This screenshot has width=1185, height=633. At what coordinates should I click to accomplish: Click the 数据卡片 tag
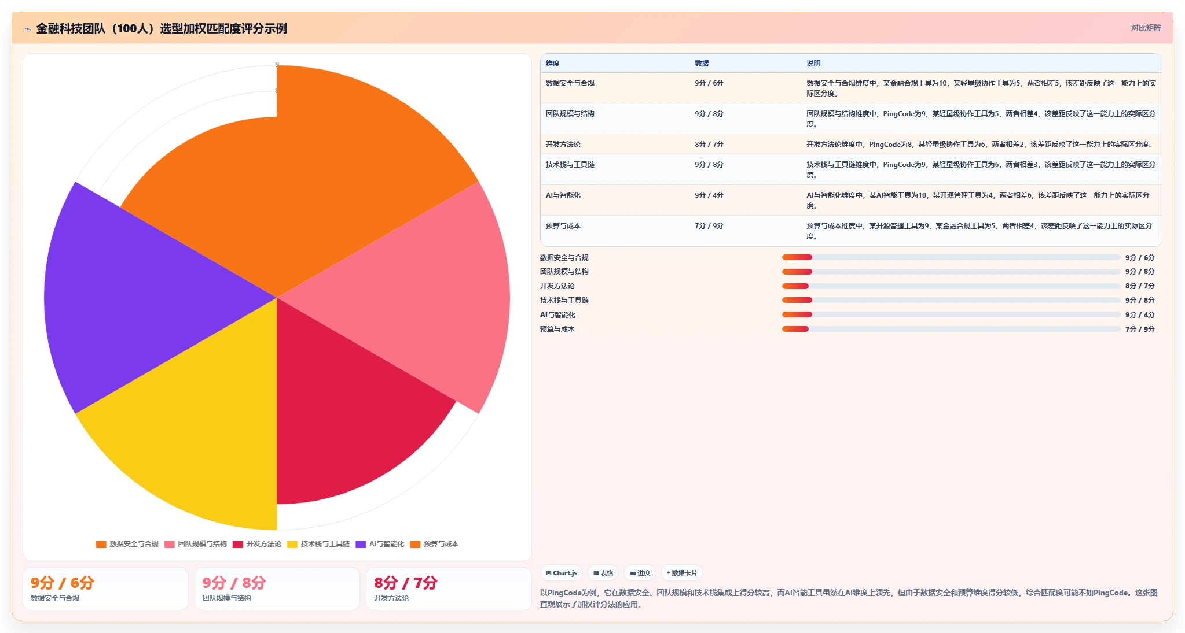coord(682,573)
